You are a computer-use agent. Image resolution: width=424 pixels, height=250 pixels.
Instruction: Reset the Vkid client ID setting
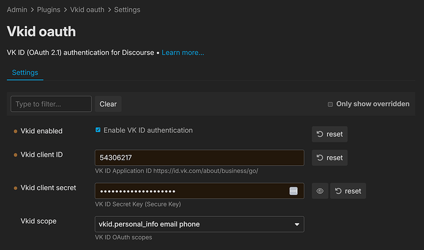(x=329, y=158)
